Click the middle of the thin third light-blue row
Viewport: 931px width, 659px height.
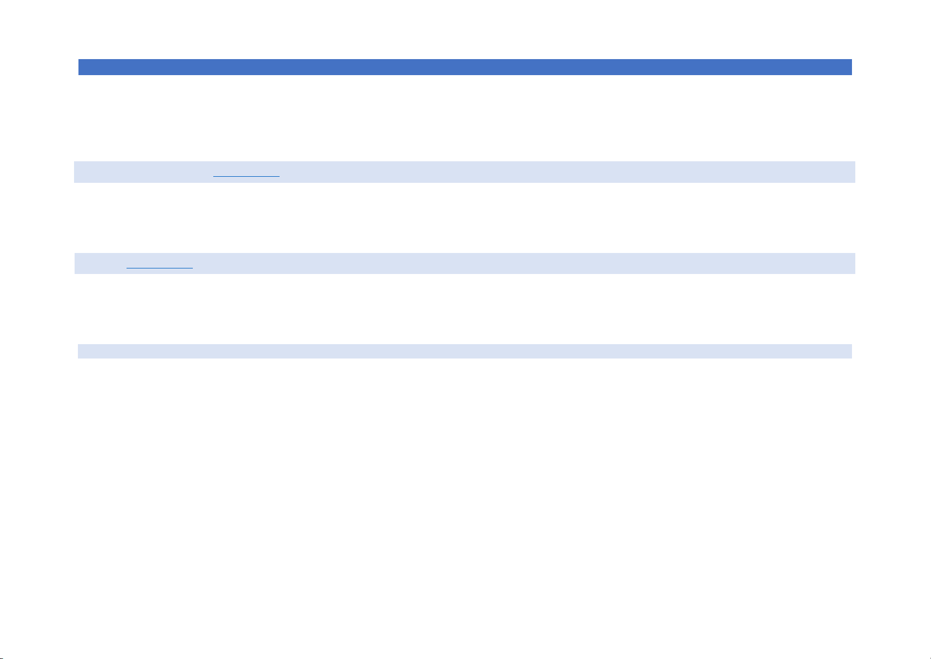tap(465, 351)
